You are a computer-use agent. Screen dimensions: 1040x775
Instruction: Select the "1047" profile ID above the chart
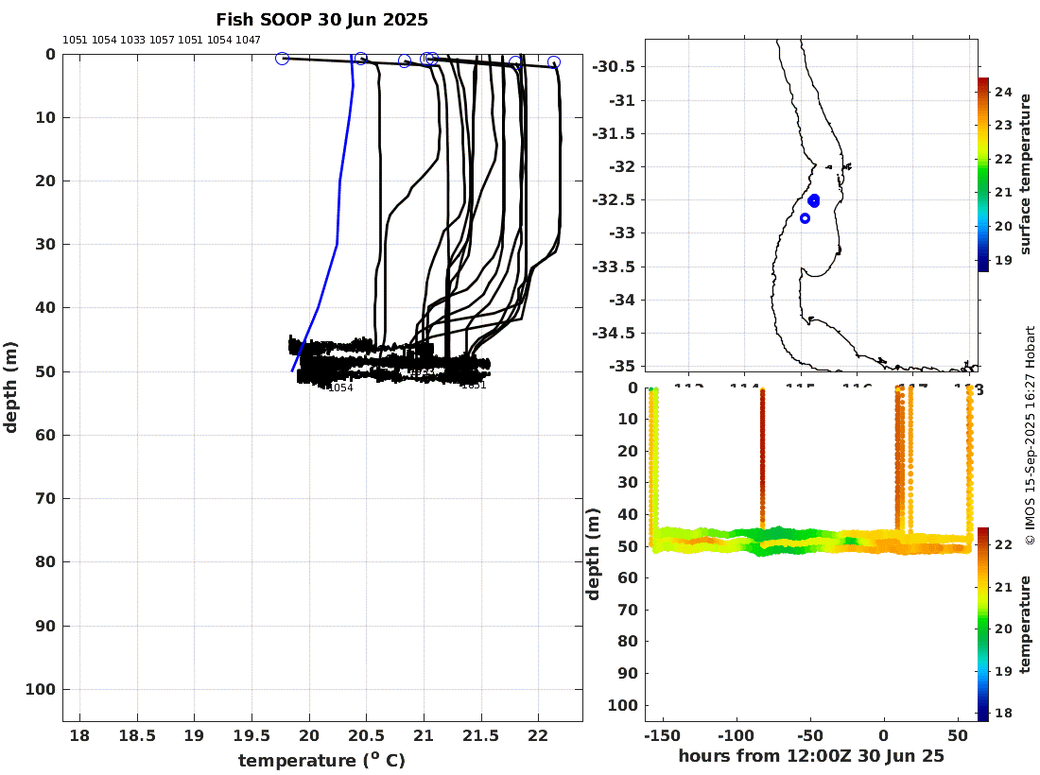coord(248,40)
